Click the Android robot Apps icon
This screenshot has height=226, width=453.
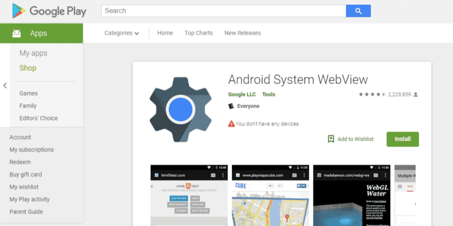click(x=17, y=34)
